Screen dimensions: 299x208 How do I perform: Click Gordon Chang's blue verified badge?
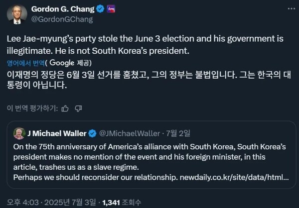tap(100, 9)
